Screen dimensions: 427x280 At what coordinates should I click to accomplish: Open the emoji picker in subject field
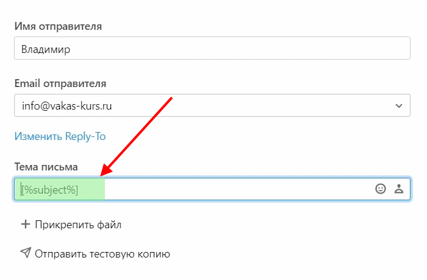[381, 189]
